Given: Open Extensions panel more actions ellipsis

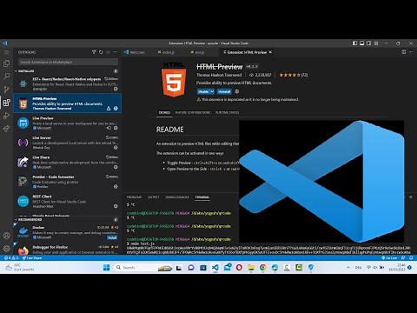Looking at the screenshot, I should point(116,52).
